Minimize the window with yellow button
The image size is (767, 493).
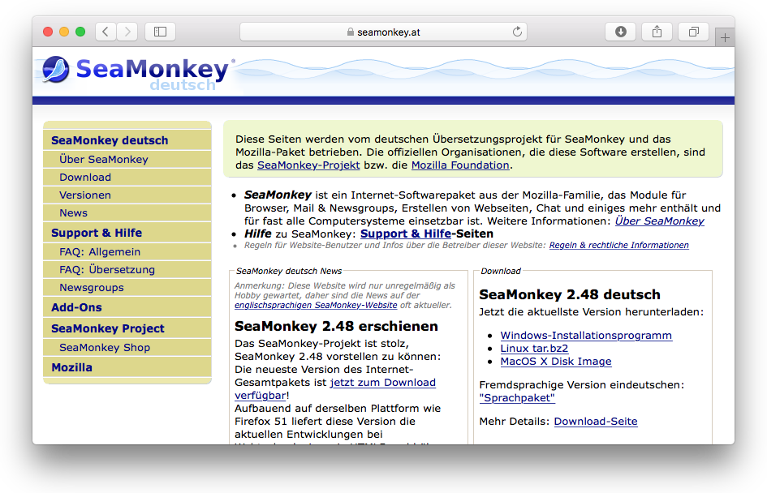pyautogui.click(x=64, y=32)
